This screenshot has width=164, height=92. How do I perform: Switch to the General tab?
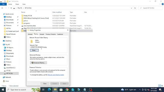click(x=30, y=34)
